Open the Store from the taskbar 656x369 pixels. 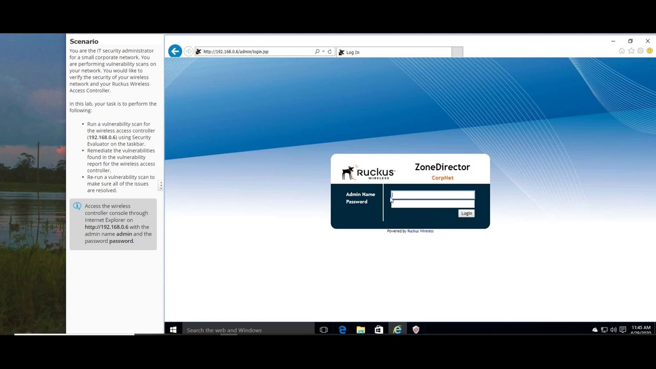[x=379, y=330]
